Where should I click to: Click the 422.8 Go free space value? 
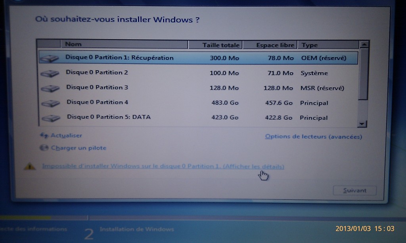278,118
